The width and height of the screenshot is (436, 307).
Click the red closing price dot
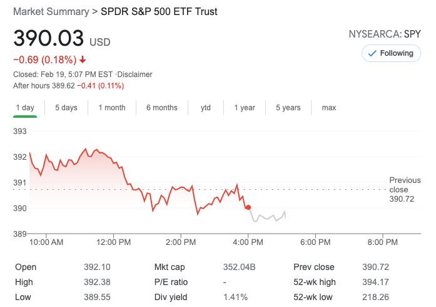pyautogui.click(x=248, y=207)
